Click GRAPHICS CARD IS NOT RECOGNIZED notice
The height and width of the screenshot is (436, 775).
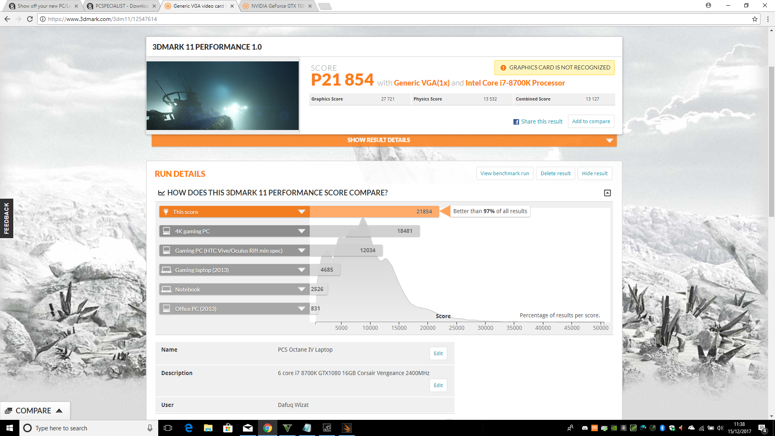[x=555, y=68]
